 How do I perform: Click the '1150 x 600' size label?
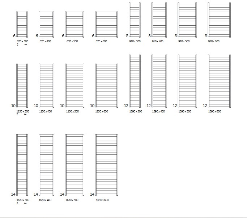(x=102, y=111)
